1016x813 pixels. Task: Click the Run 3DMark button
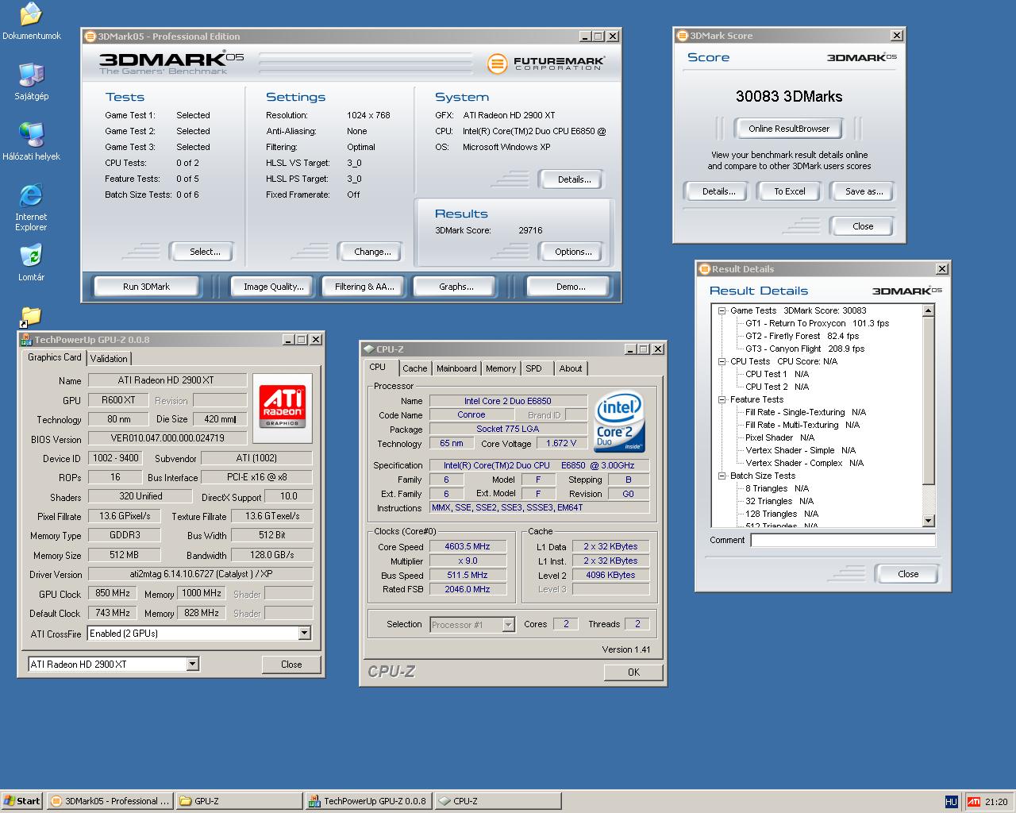pyautogui.click(x=146, y=287)
